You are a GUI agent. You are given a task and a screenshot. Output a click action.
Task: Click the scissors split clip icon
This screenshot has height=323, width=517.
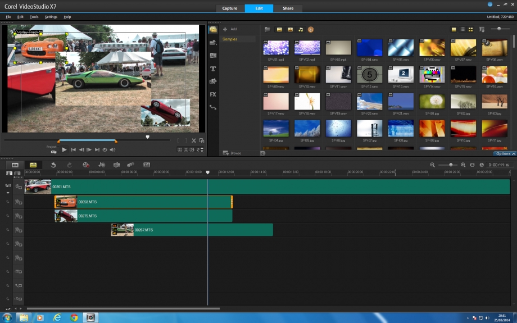coord(193,141)
